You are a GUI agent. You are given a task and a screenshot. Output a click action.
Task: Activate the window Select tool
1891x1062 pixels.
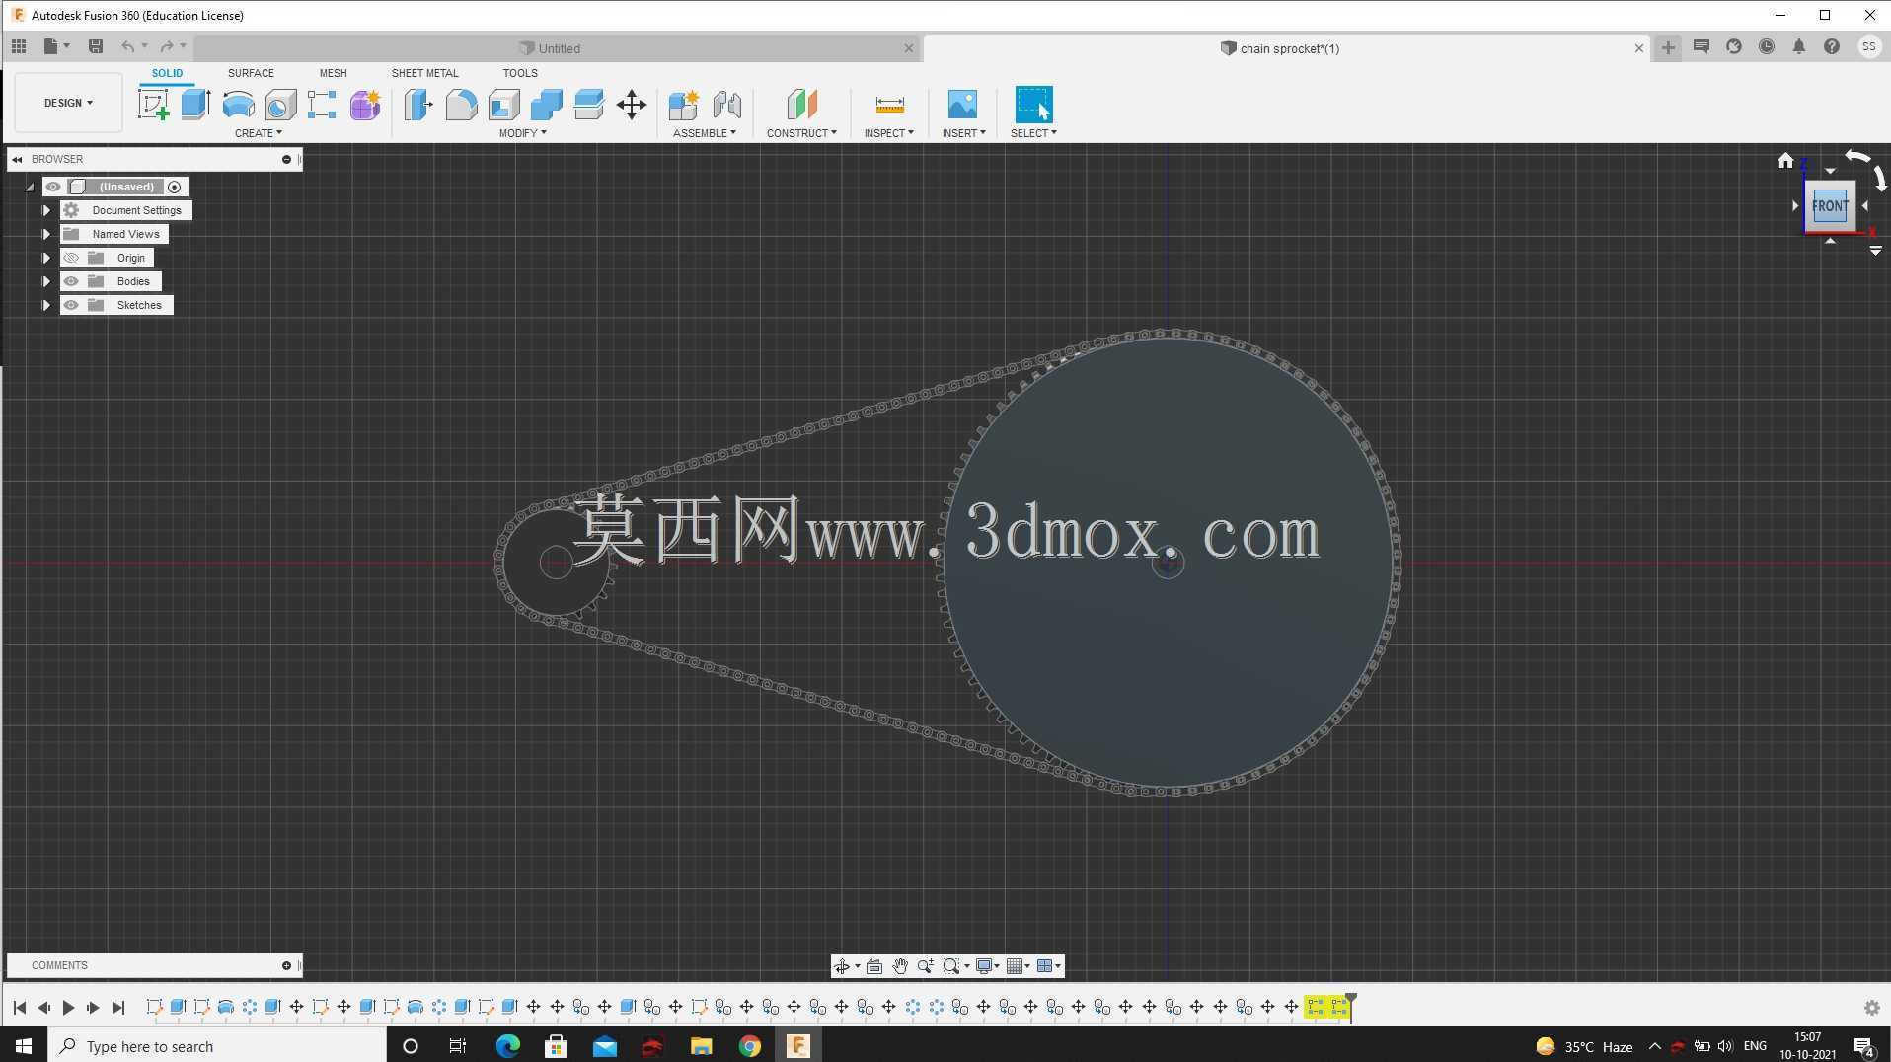click(1033, 105)
